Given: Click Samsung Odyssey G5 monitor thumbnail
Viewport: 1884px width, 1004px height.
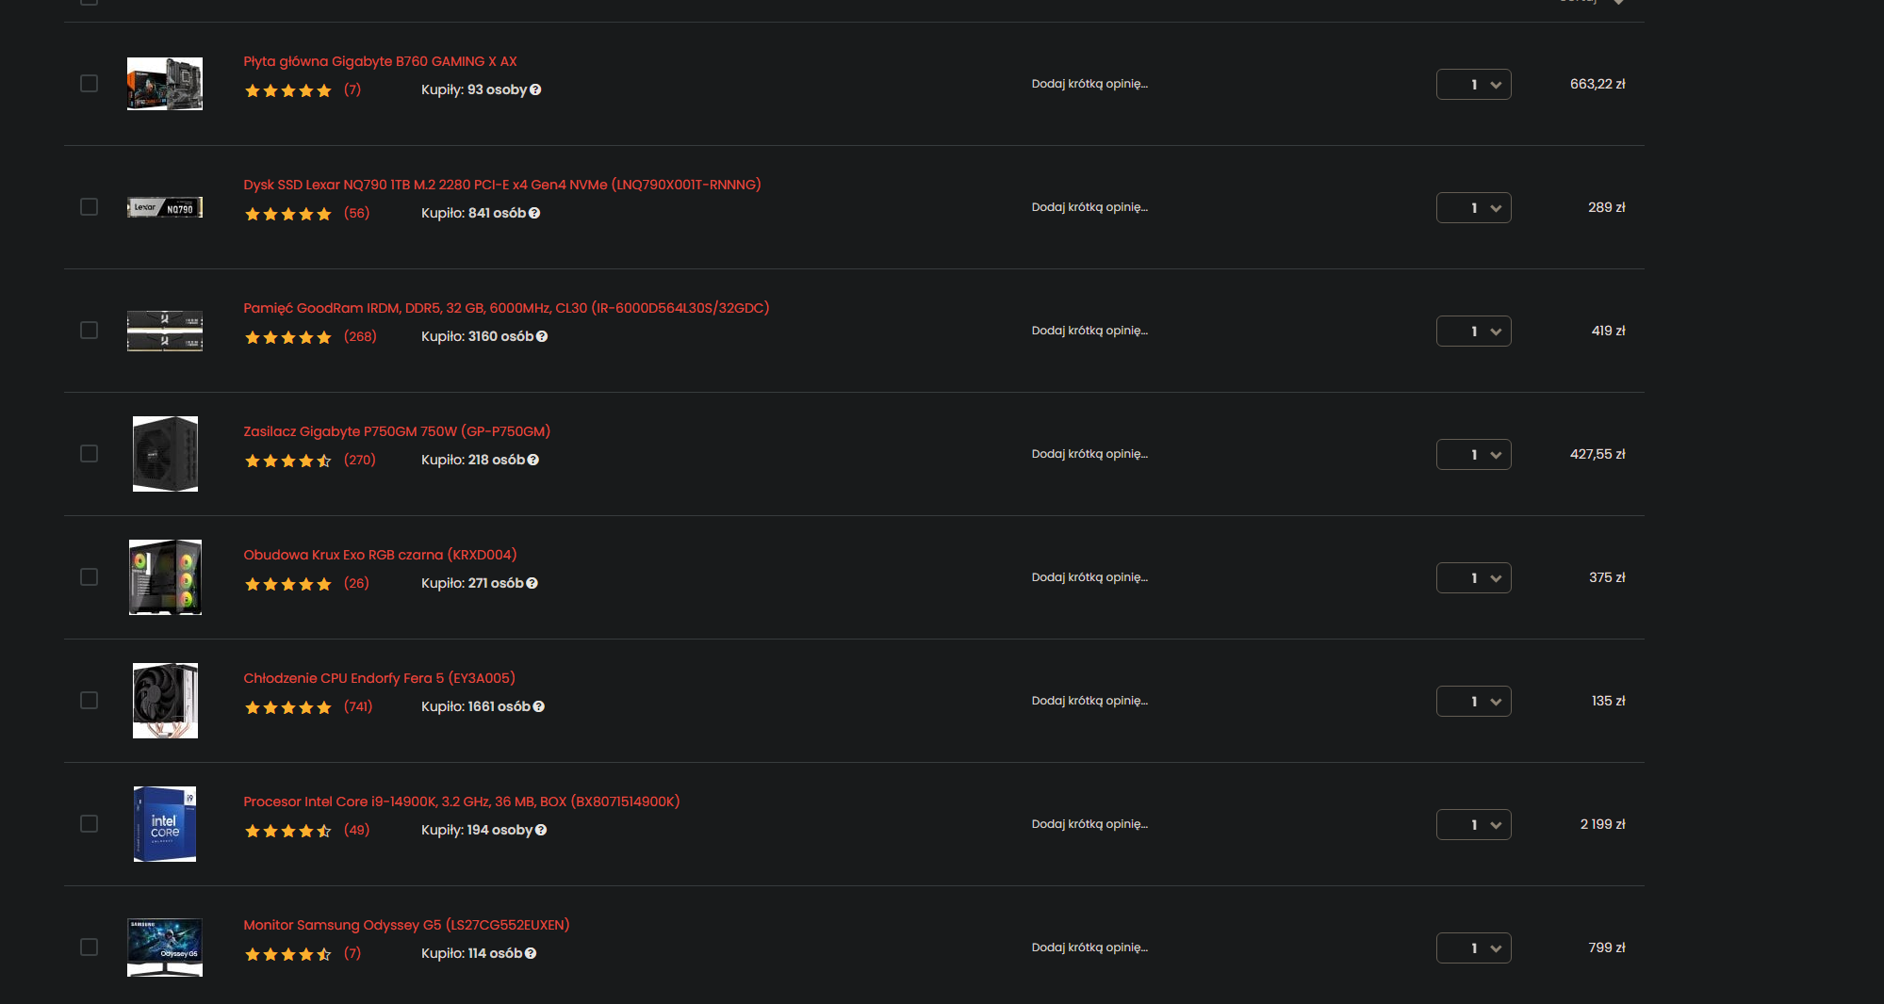Looking at the screenshot, I should pyautogui.click(x=165, y=947).
